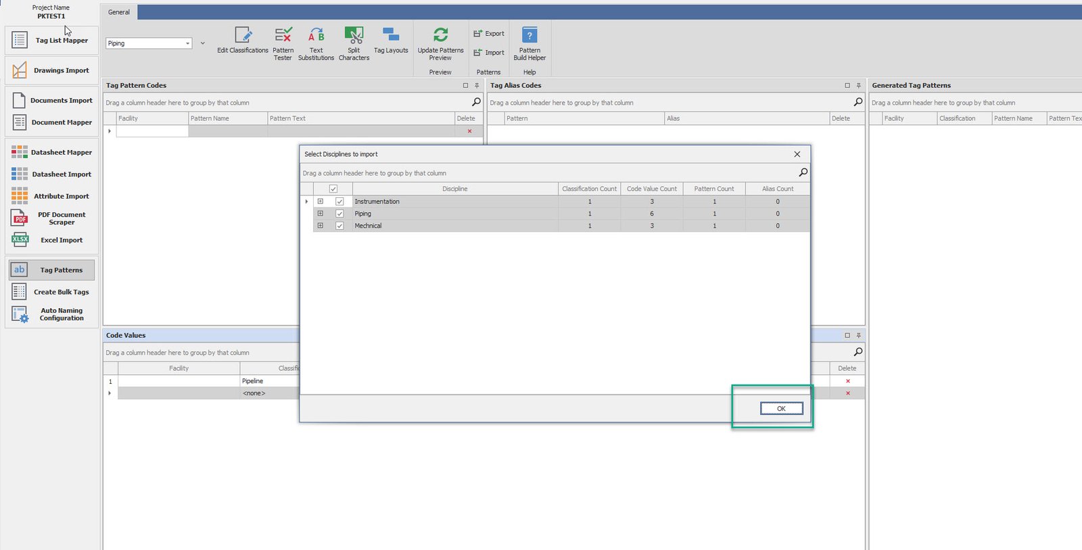Open the Piping discipline dropdown
1082x550 pixels.
(187, 43)
